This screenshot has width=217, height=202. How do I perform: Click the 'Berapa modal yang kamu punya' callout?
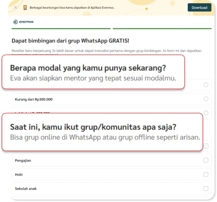point(93,72)
